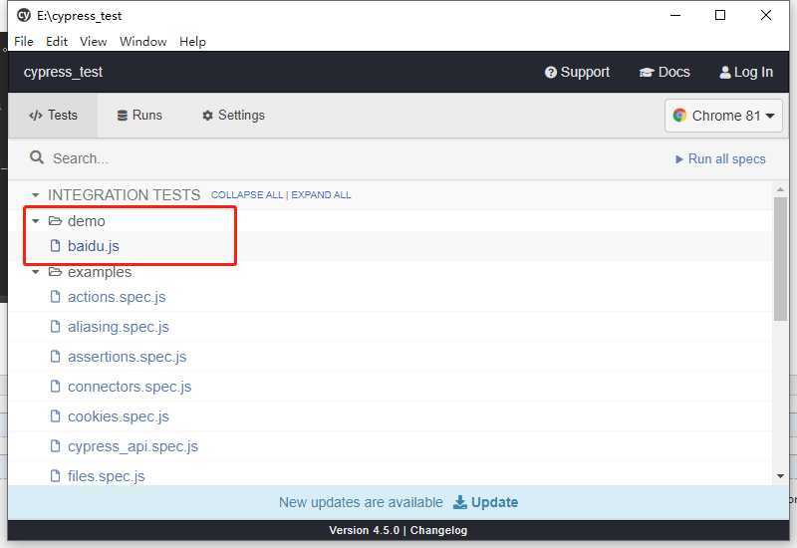Click the download icon beside Update

[x=459, y=502]
